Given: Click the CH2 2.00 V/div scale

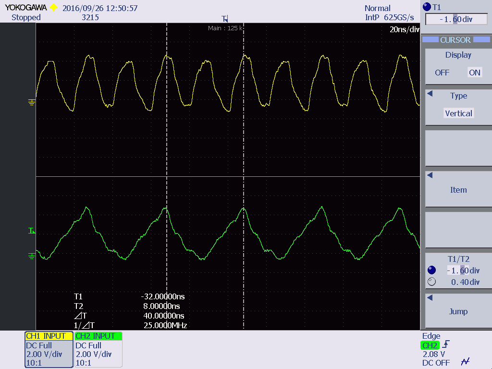Looking at the screenshot, I should (x=94, y=354).
